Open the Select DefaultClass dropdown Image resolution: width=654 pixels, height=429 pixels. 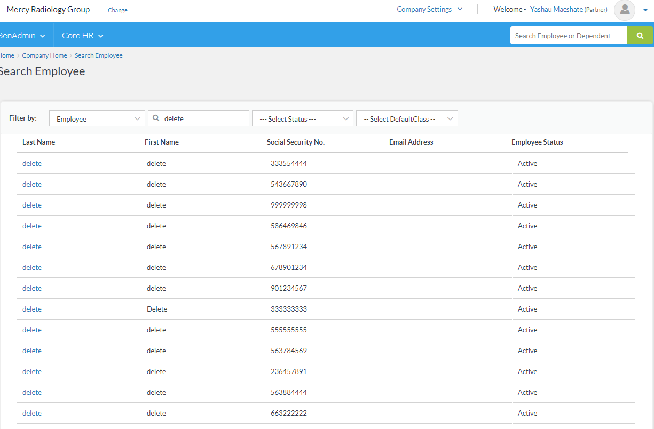click(x=407, y=118)
